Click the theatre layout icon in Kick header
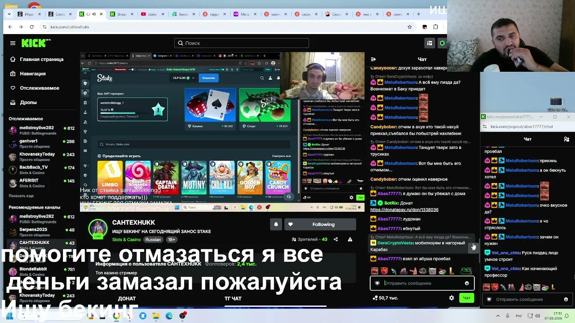575x323 pixels. [x=429, y=43]
